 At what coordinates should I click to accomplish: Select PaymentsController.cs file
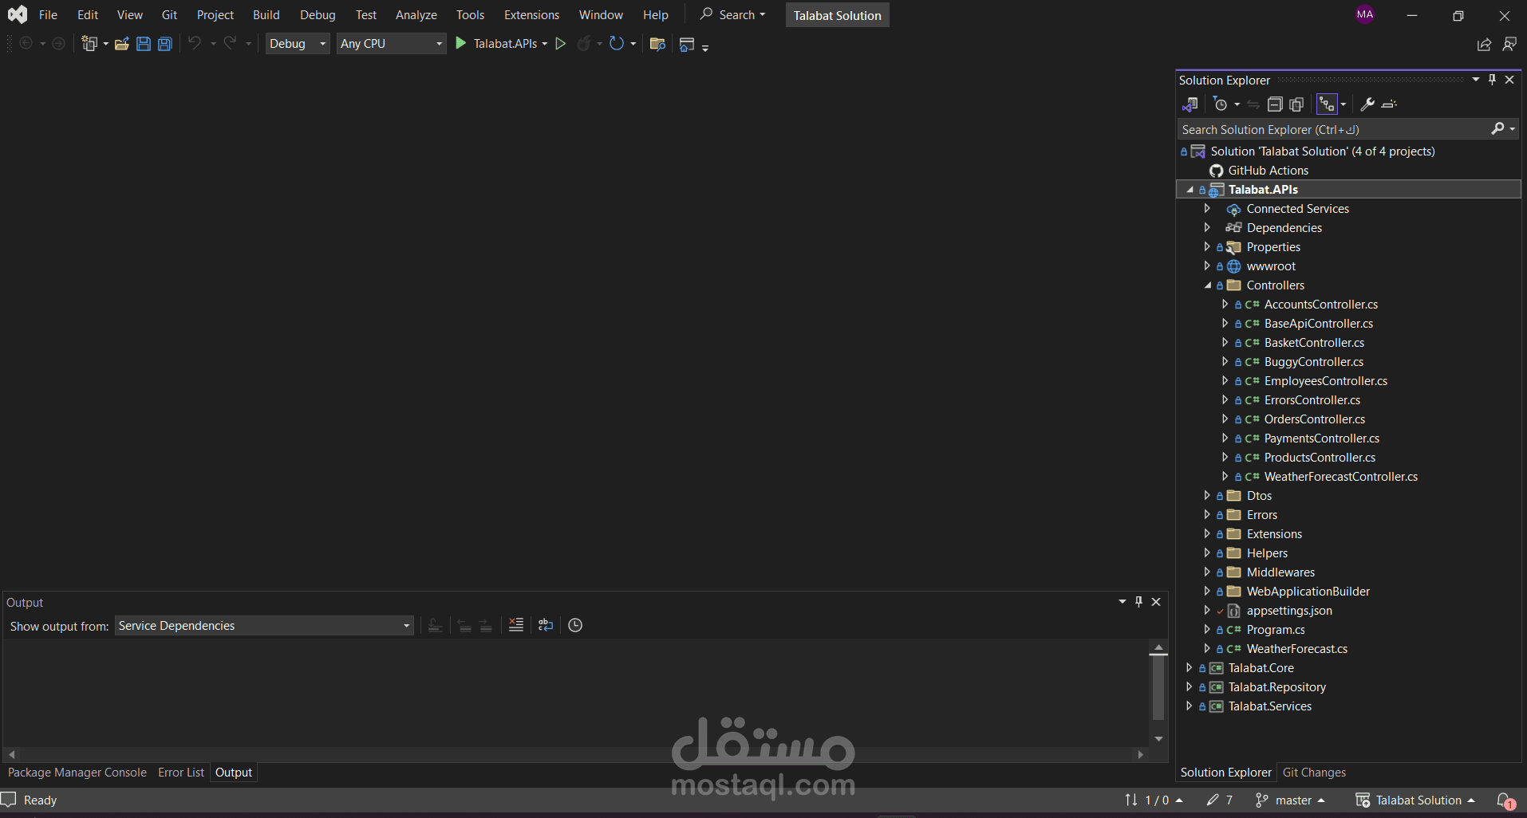(1321, 438)
